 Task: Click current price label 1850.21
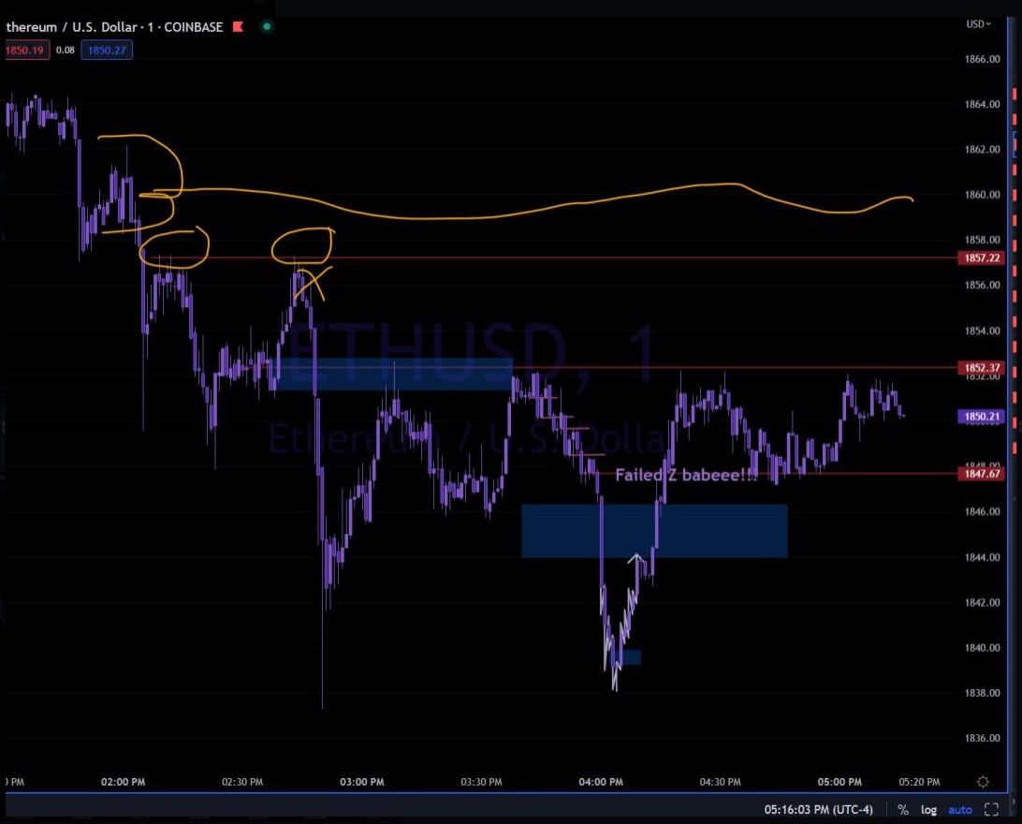tap(981, 416)
